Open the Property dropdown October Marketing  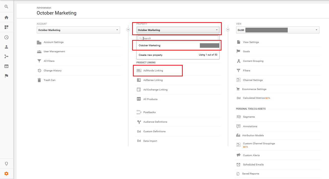[178, 30]
